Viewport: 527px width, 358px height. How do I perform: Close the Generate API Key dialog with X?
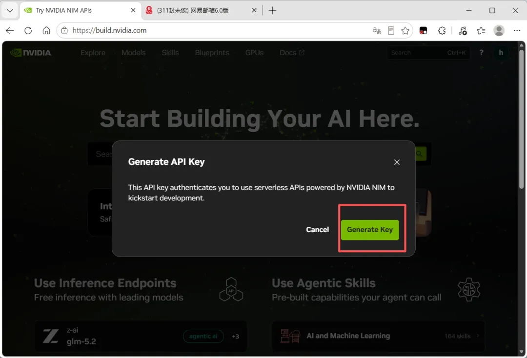397,162
